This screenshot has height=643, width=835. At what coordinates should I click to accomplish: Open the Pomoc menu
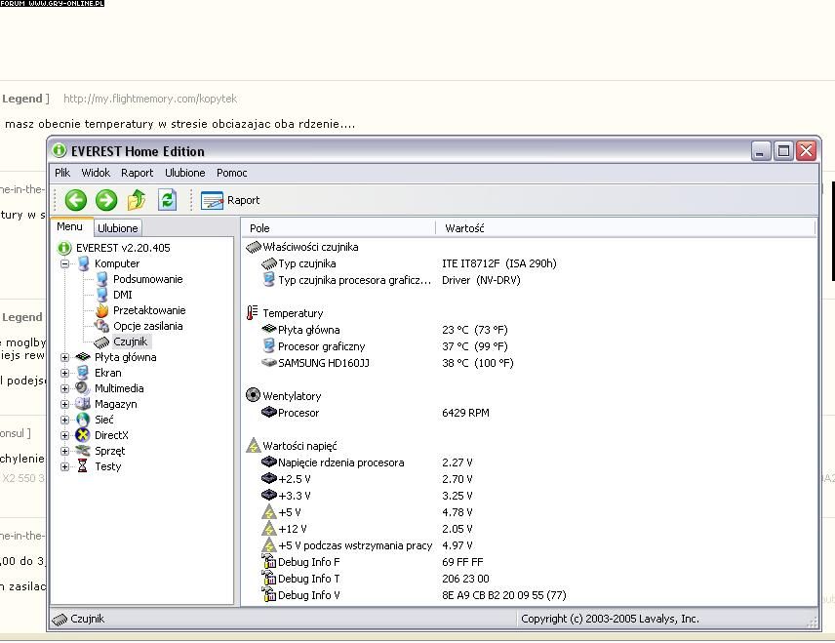coord(231,173)
